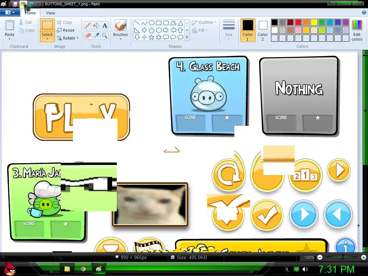Adjust the zoom slider handle
The width and height of the screenshot is (368, 276).
point(342,257)
